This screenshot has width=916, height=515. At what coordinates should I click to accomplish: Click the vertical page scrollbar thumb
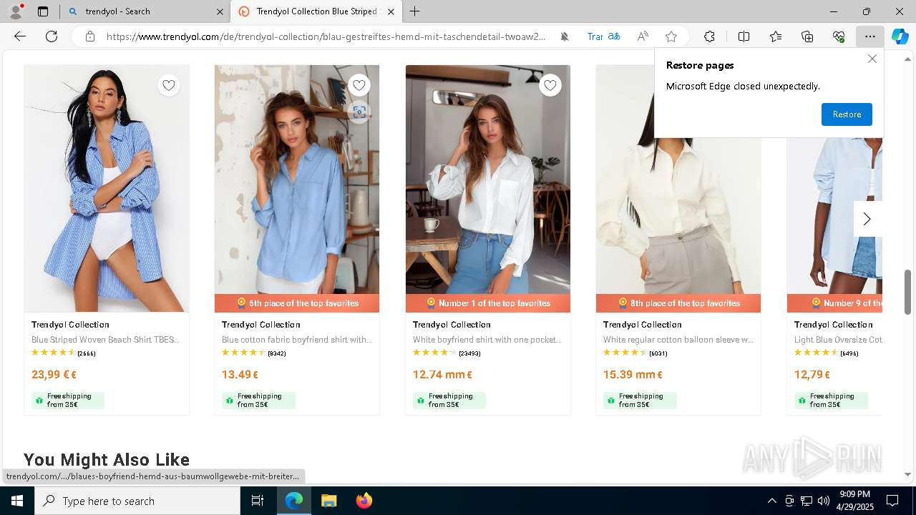[x=907, y=292]
